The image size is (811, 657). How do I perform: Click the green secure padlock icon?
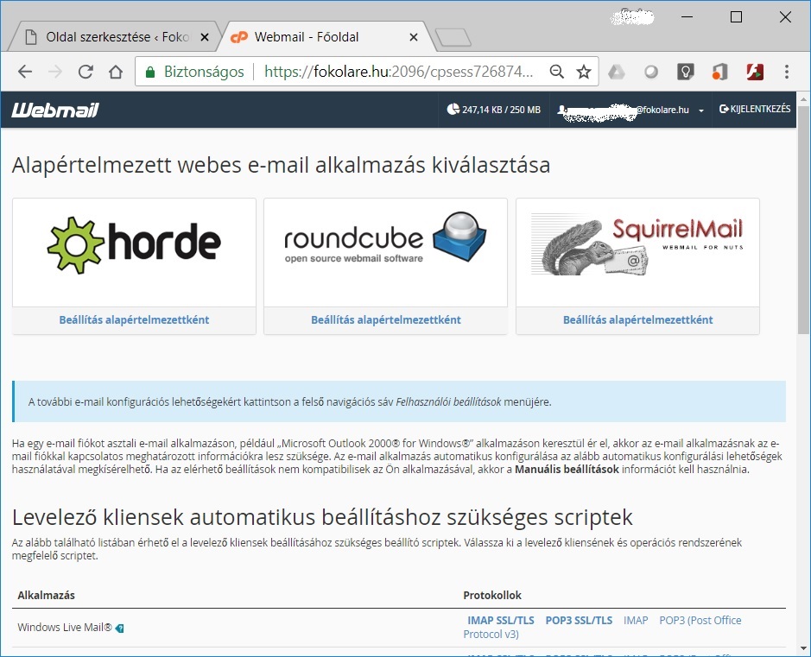(x=150, y=72)
